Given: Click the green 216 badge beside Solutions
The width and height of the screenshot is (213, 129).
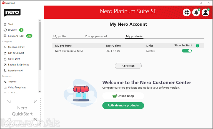Looking at the screenshot, I should click(29, 36).
